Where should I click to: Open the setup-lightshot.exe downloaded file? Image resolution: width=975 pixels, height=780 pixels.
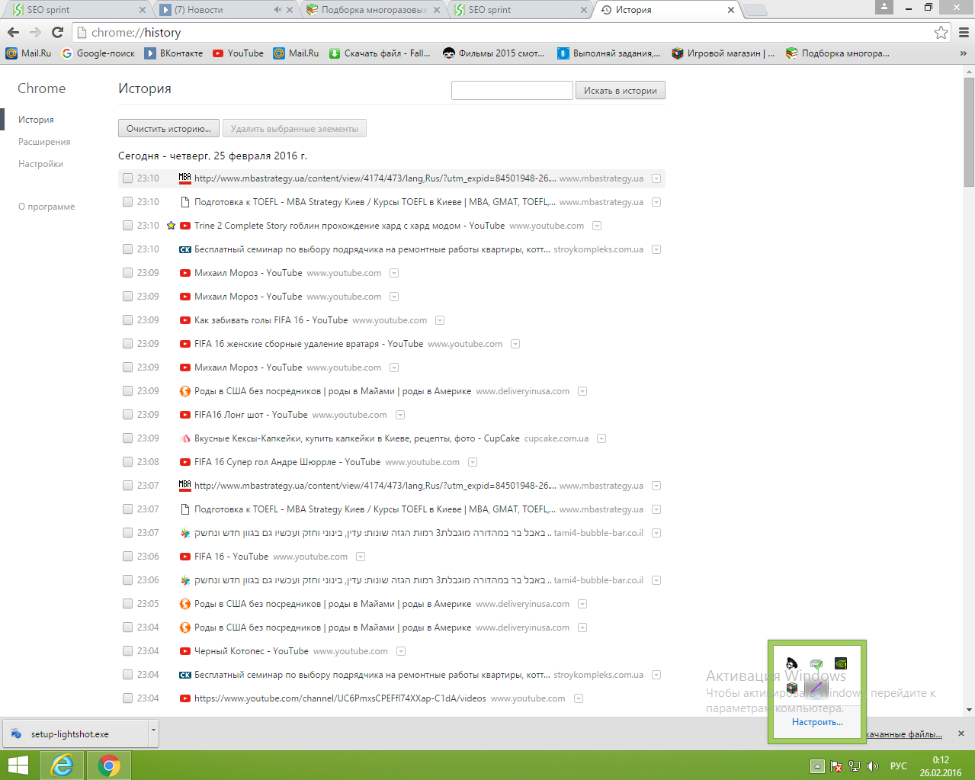[x=75, y=733]
